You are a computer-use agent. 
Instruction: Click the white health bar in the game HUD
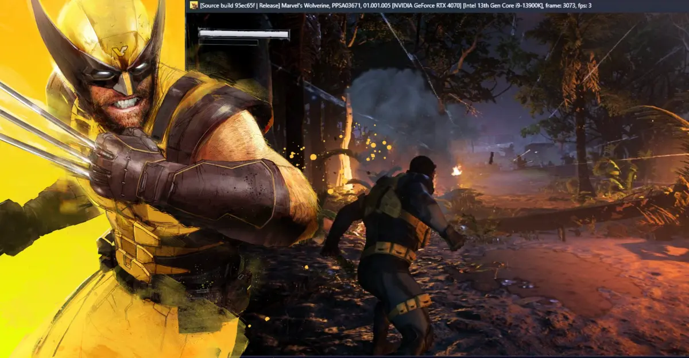click(x=243, y=34)
